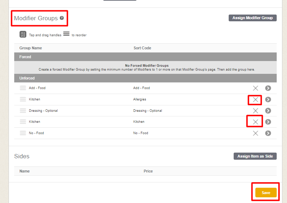Image resolution: width=287 pixels, height=203 pixels.
Task: Click the Add - Food sort code cell
Action: point(142,88)
